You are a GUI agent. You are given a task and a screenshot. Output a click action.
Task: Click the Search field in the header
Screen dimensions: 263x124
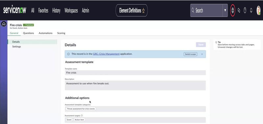(206, 11)
